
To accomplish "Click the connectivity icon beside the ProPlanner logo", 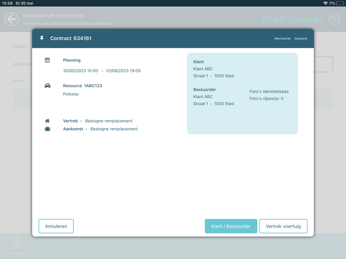I will pyautogui.click(x=335, y=19).
